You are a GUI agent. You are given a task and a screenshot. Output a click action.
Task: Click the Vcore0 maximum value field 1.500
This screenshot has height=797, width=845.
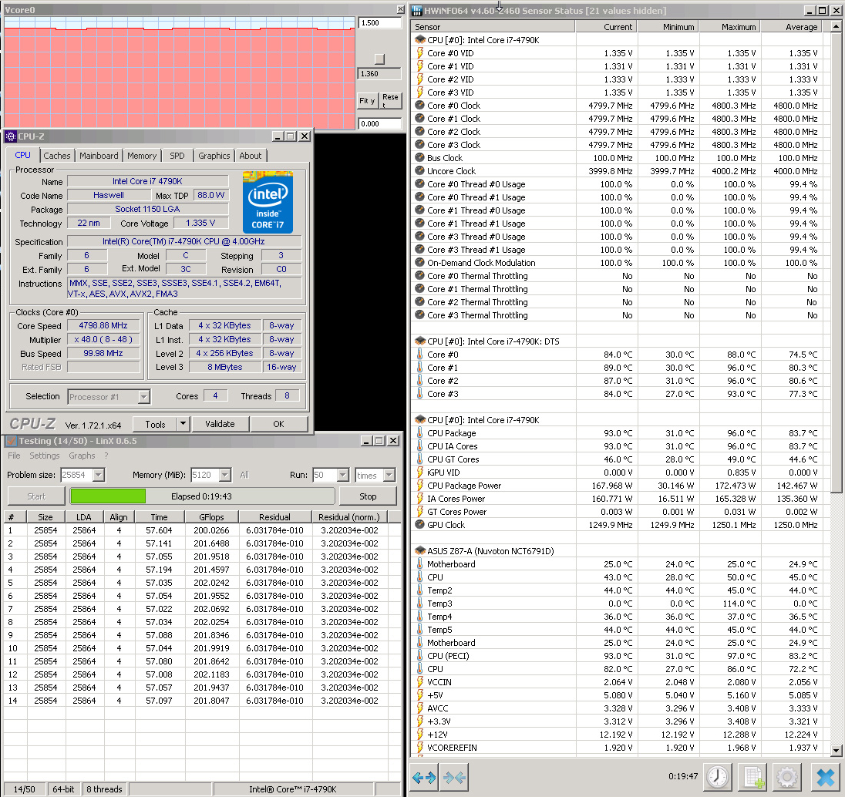pyautogui.click(x=380, y=22)
